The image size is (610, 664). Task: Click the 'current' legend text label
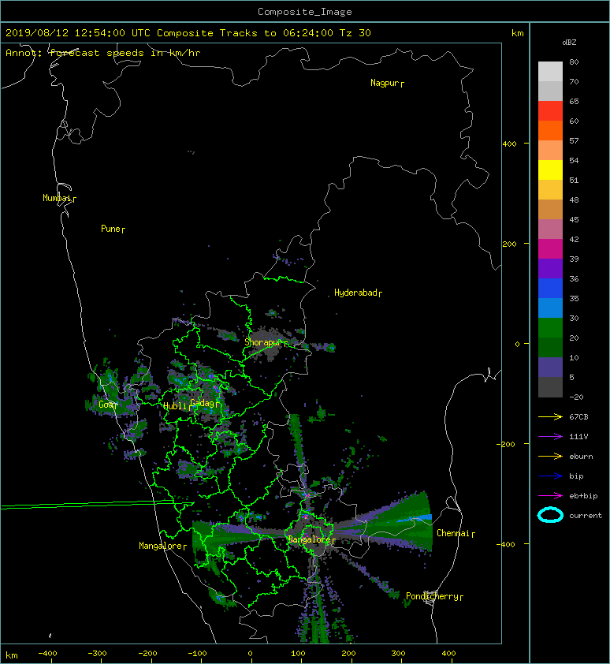[586, 516]
